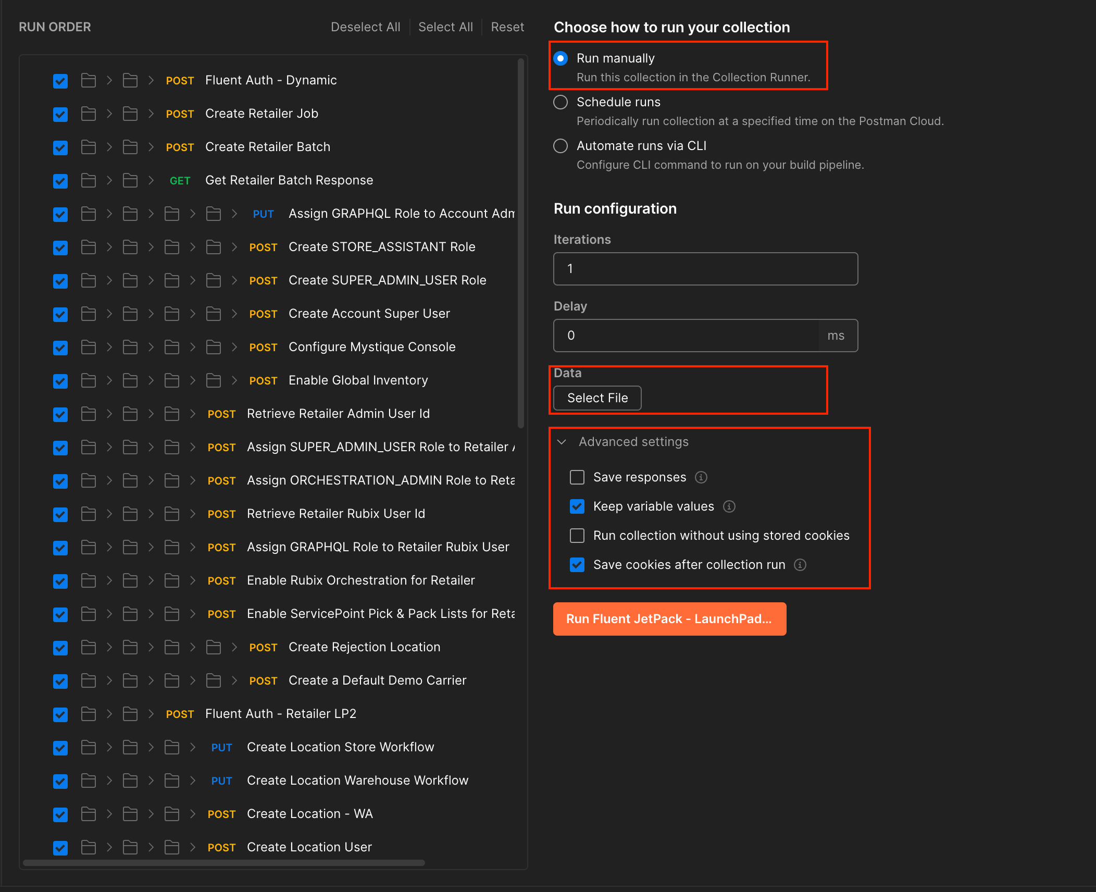Click first chevron in Enable Global Inventory row
The height and width of the screenshot is (892, 1096).
[x=109, y=380]
